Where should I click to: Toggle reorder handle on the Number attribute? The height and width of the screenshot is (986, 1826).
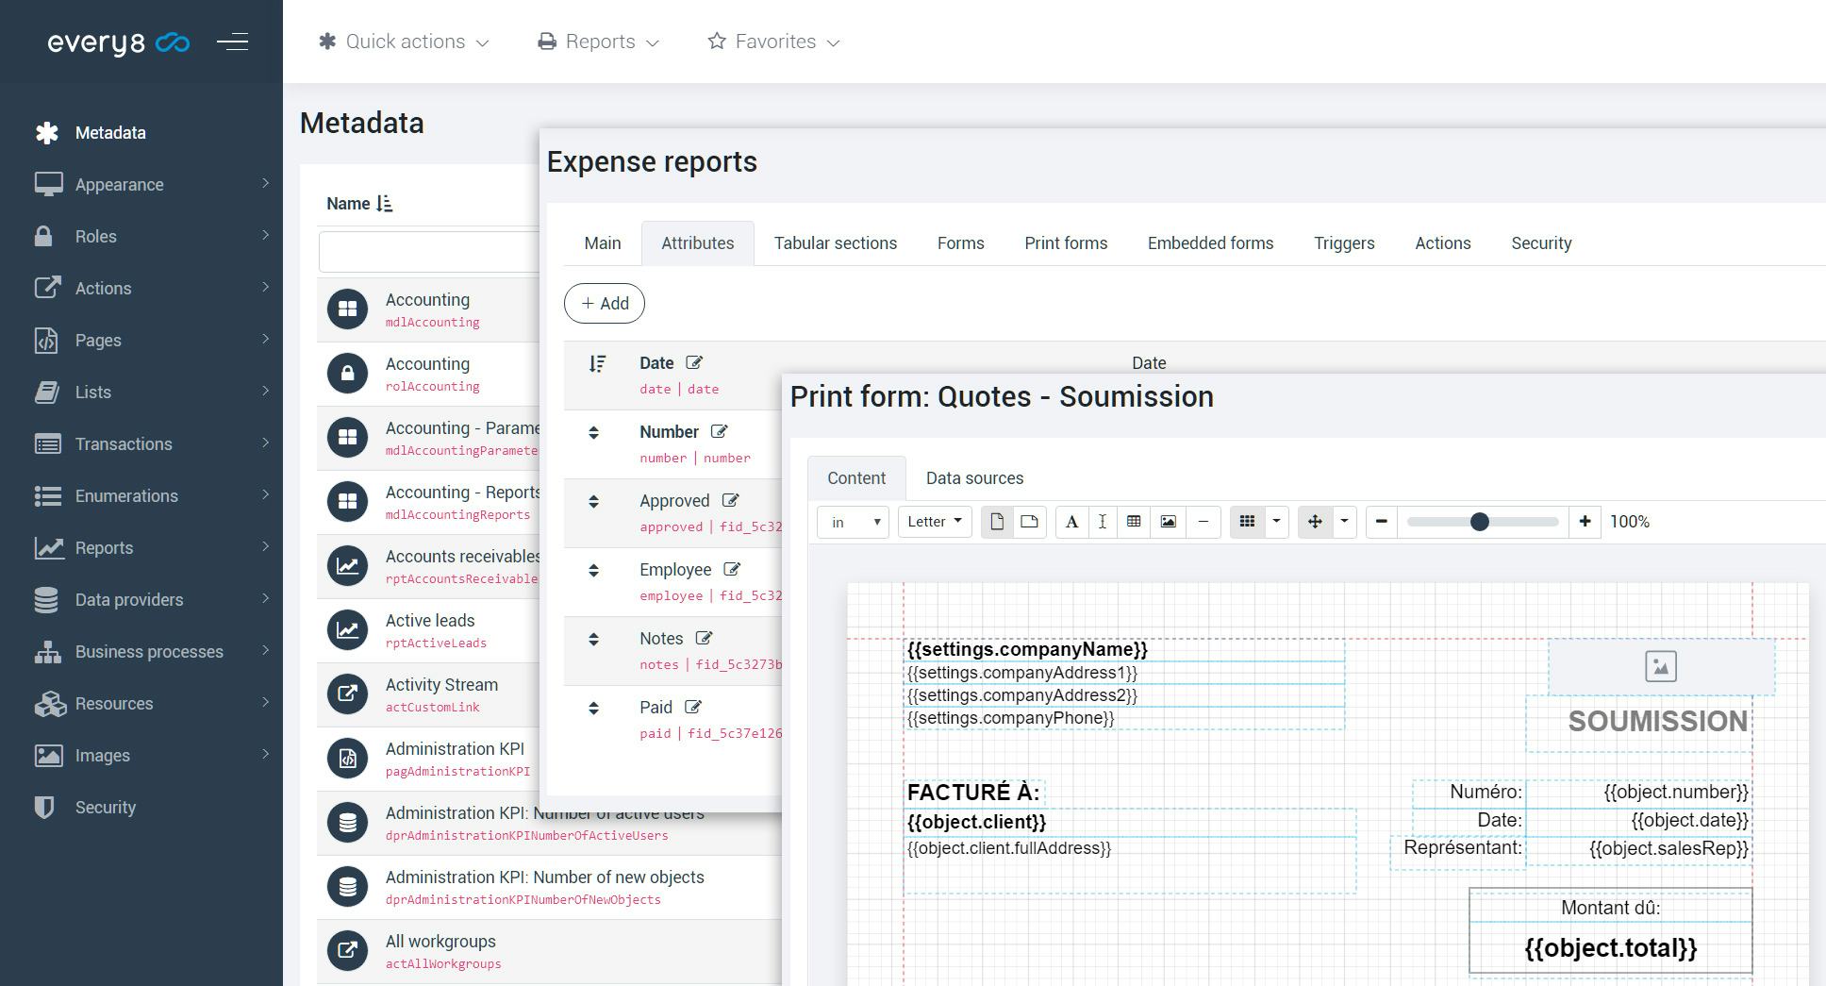click(x=594, y=432)
